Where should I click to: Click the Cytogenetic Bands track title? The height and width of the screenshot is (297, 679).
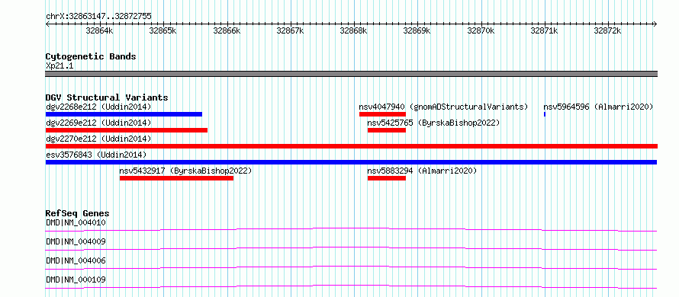pyautogui.click(x=91, y=56)
